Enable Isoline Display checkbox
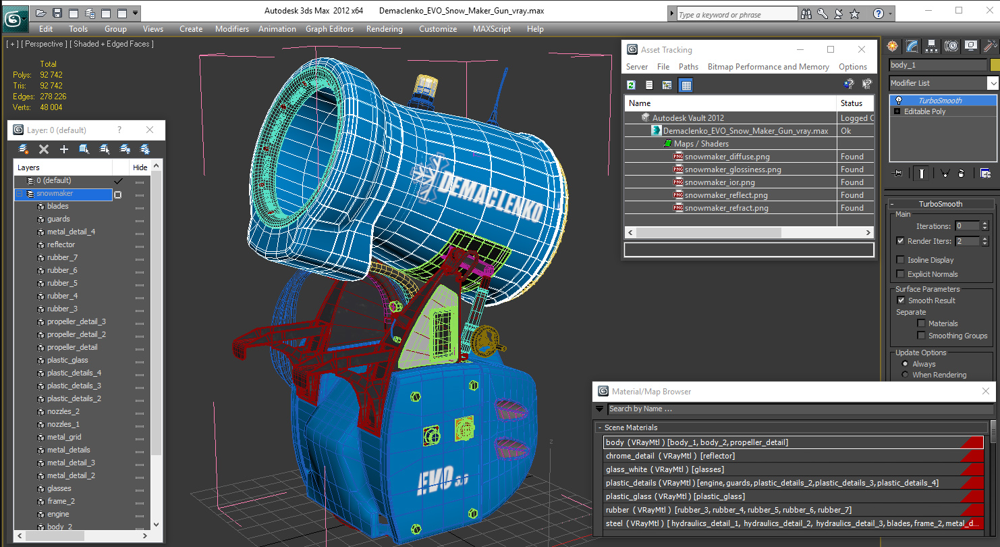The height and width of the screenshot is (547, 1000). point(900,260)
